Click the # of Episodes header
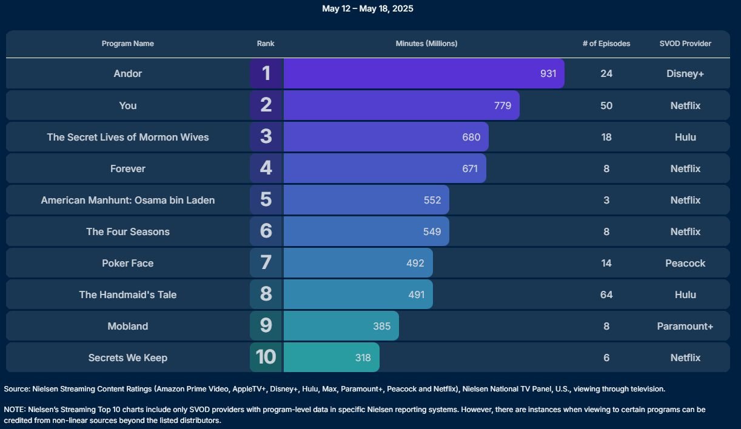 (x=606, y=44)
